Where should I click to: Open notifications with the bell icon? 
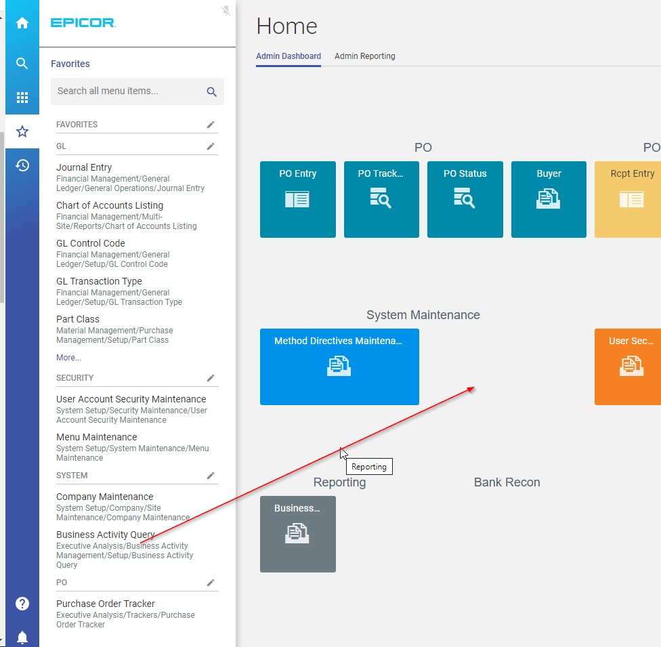[22, 637]
